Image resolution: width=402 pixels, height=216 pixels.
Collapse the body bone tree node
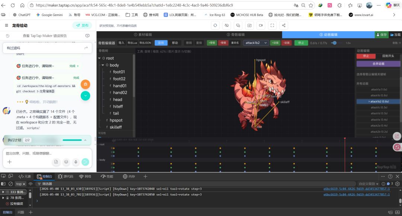click(x=103, y=65)
